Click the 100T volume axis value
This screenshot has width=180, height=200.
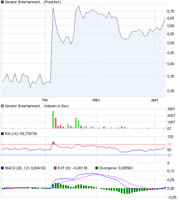pos(171,122)
